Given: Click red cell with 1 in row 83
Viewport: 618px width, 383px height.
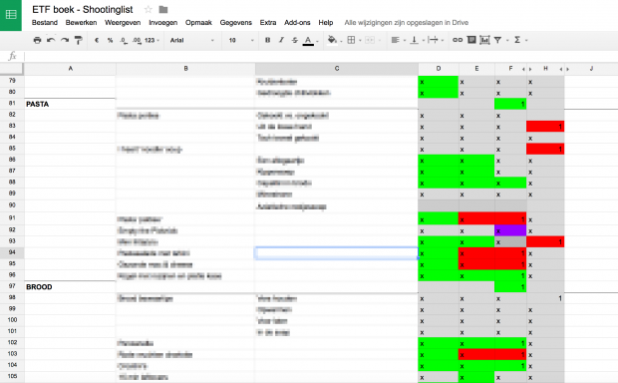Looking at the screenshot, I should (545, 127).
